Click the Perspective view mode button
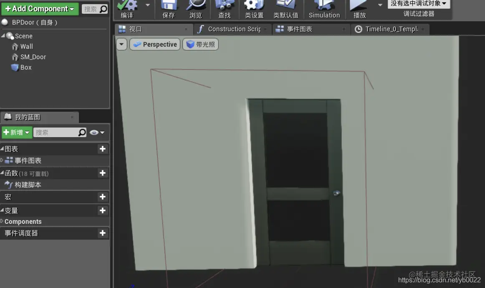The image size is (485, 288). coord(155,44)
